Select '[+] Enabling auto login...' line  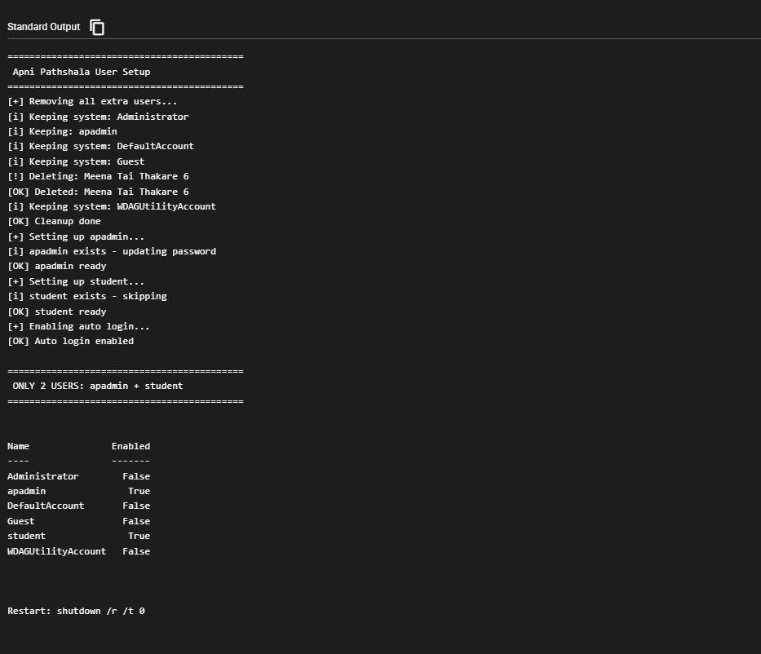pos(78,326)
